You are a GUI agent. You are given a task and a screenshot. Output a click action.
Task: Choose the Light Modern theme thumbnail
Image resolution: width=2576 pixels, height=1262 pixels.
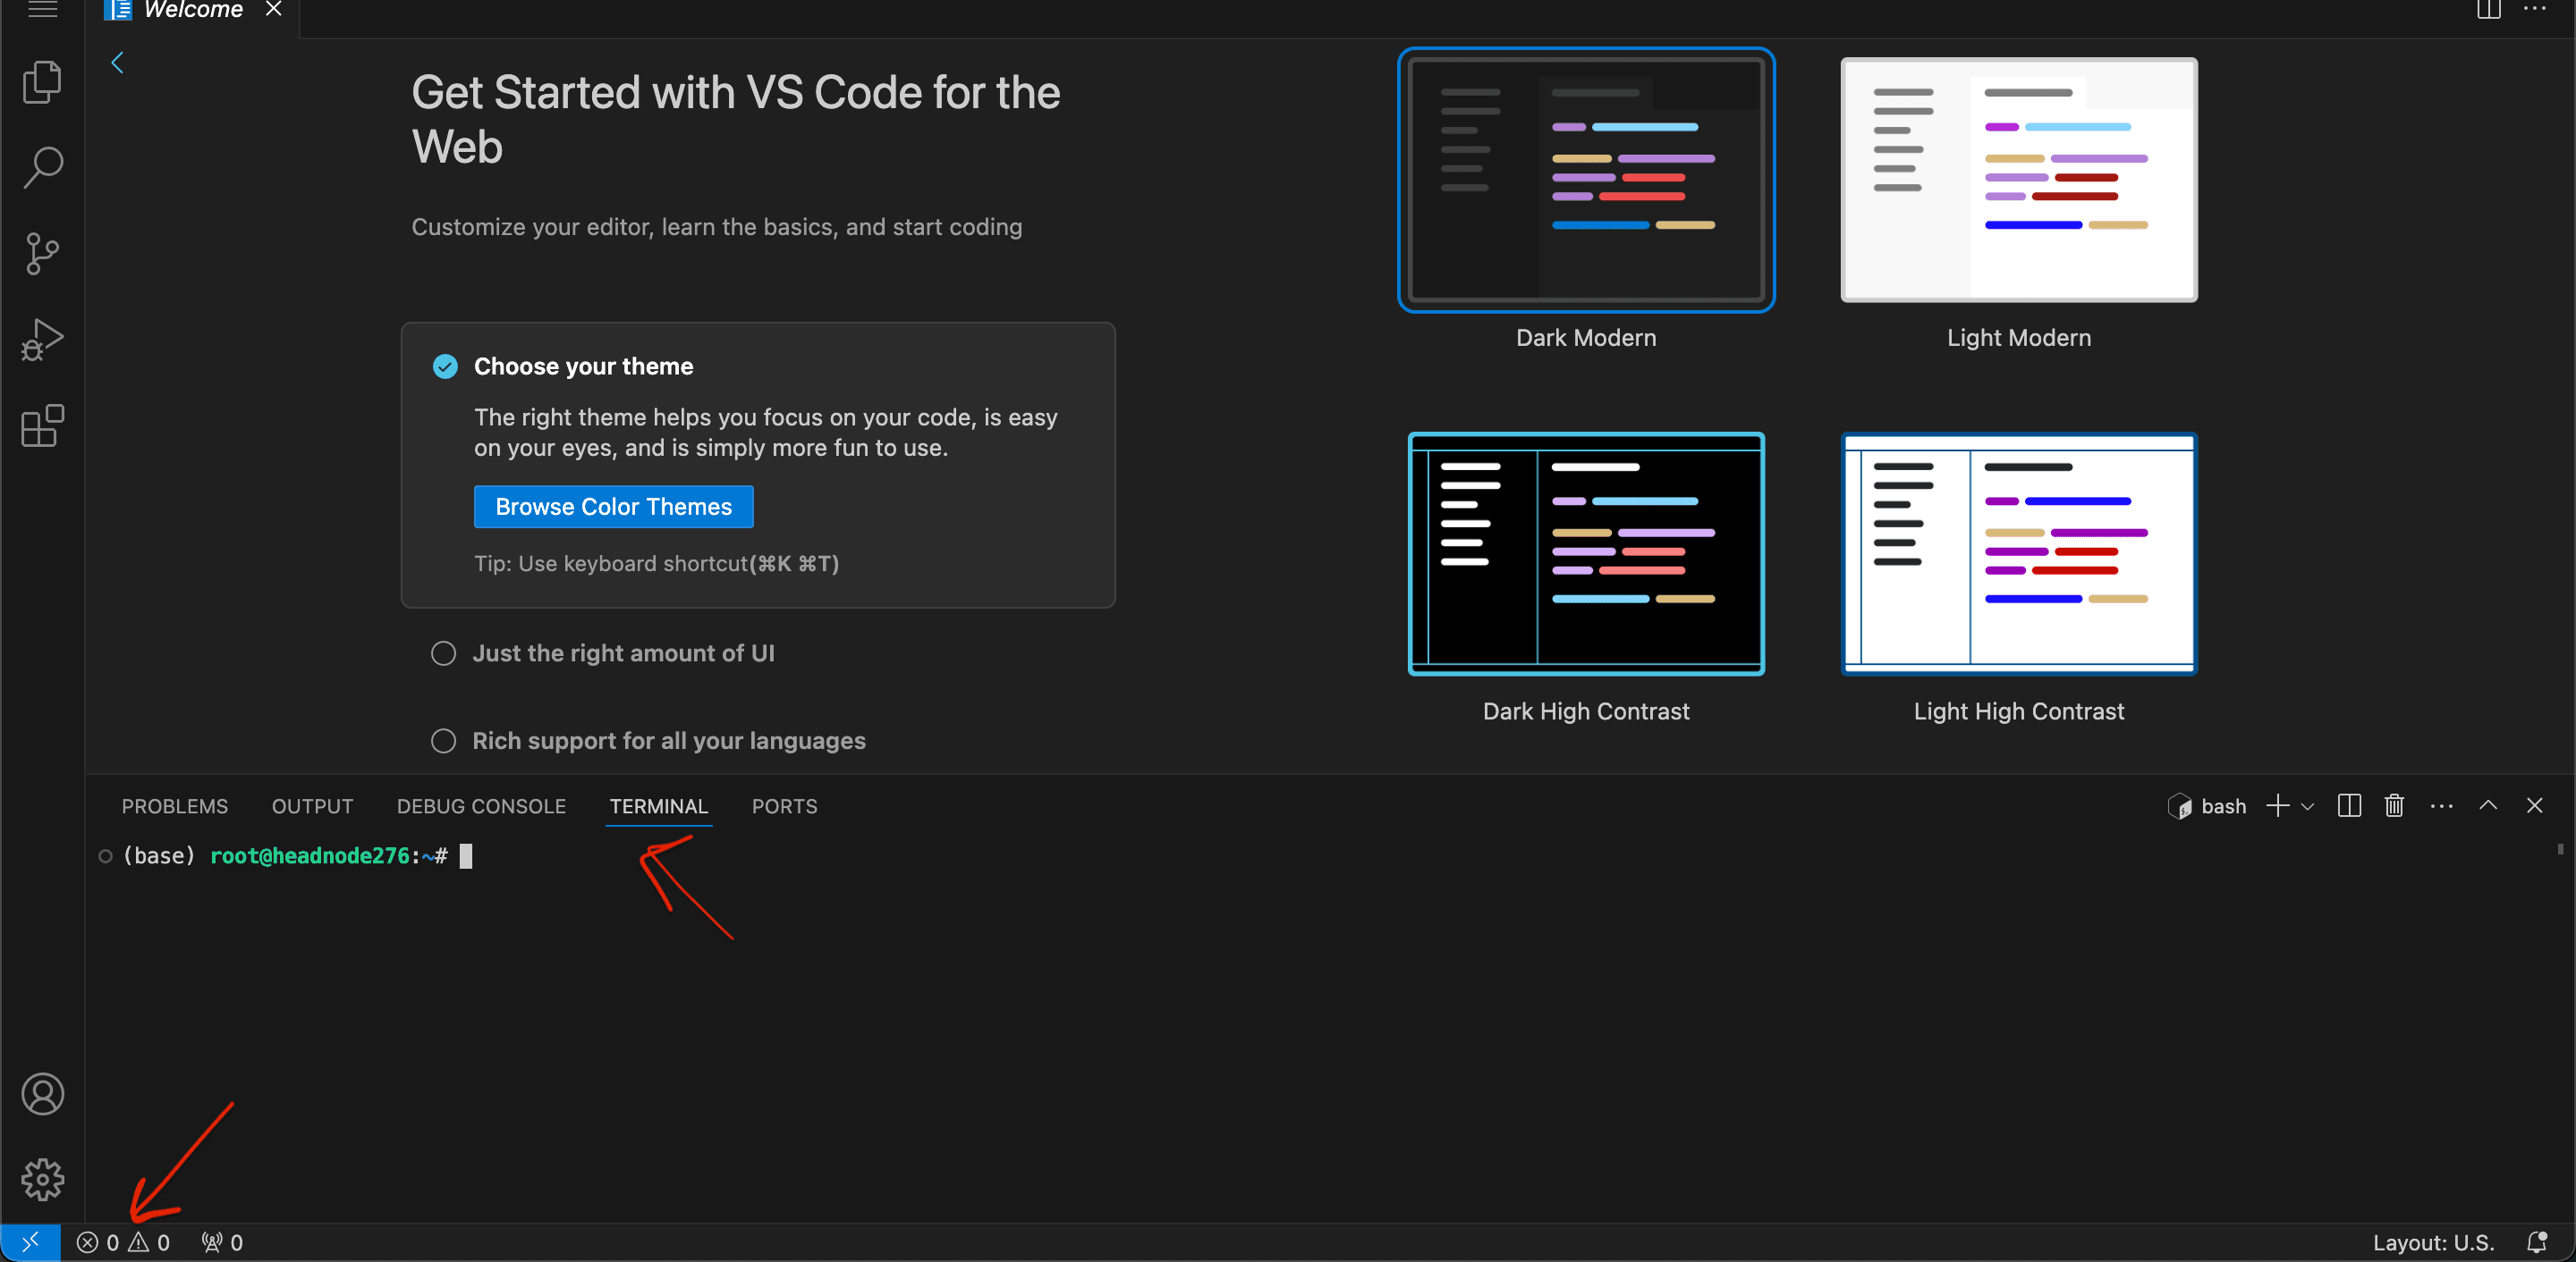click(x=2019, y=180)
